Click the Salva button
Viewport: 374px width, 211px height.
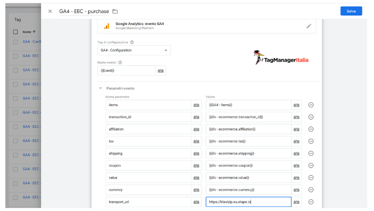tap(351, 11)
